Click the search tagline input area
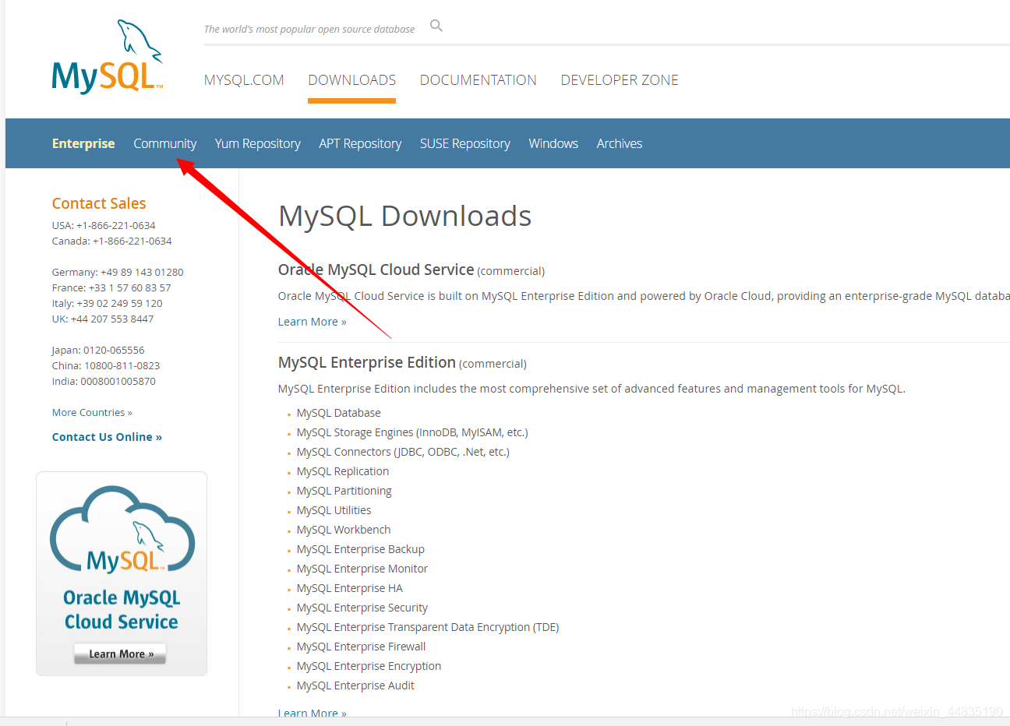The image size is (1010, 726). click(309, 29)
